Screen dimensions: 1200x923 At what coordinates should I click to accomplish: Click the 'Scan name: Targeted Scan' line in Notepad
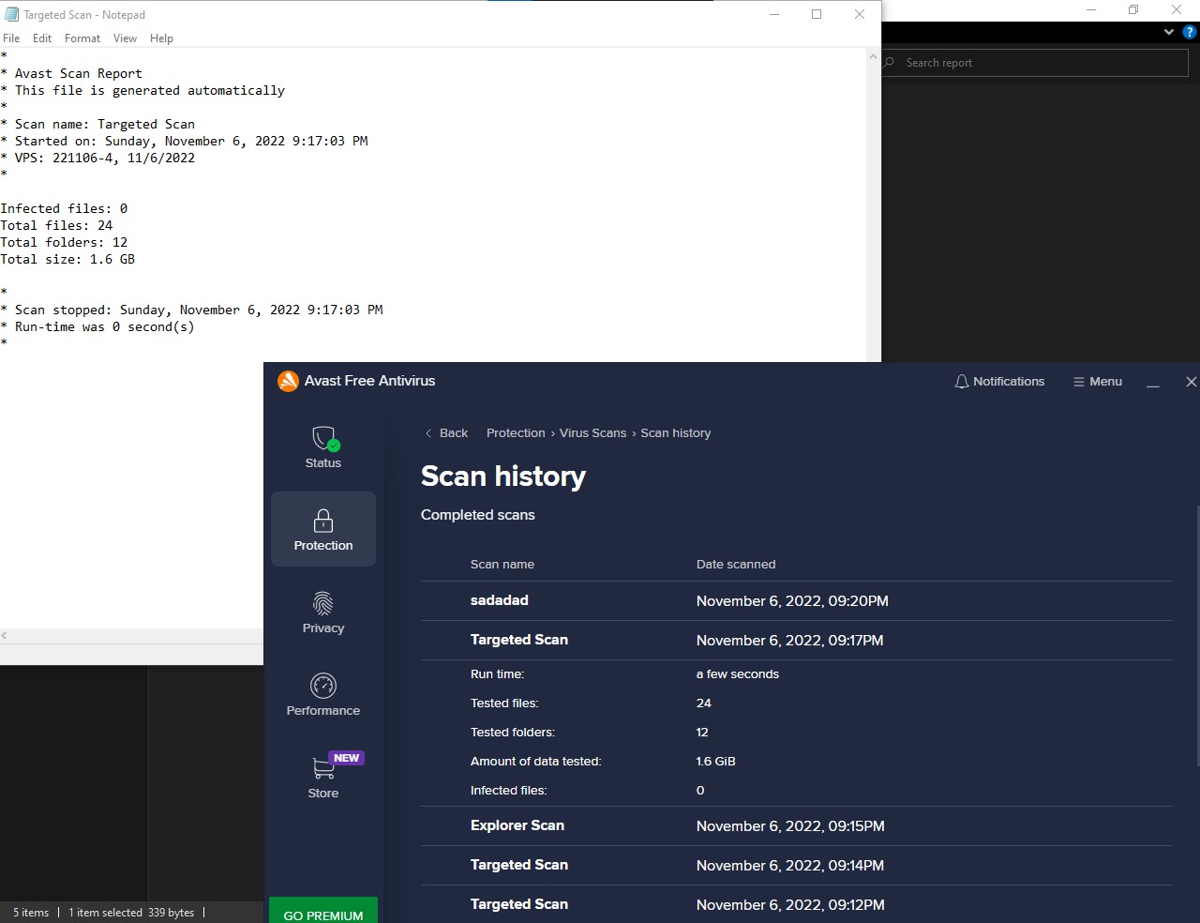pos(97,124)
